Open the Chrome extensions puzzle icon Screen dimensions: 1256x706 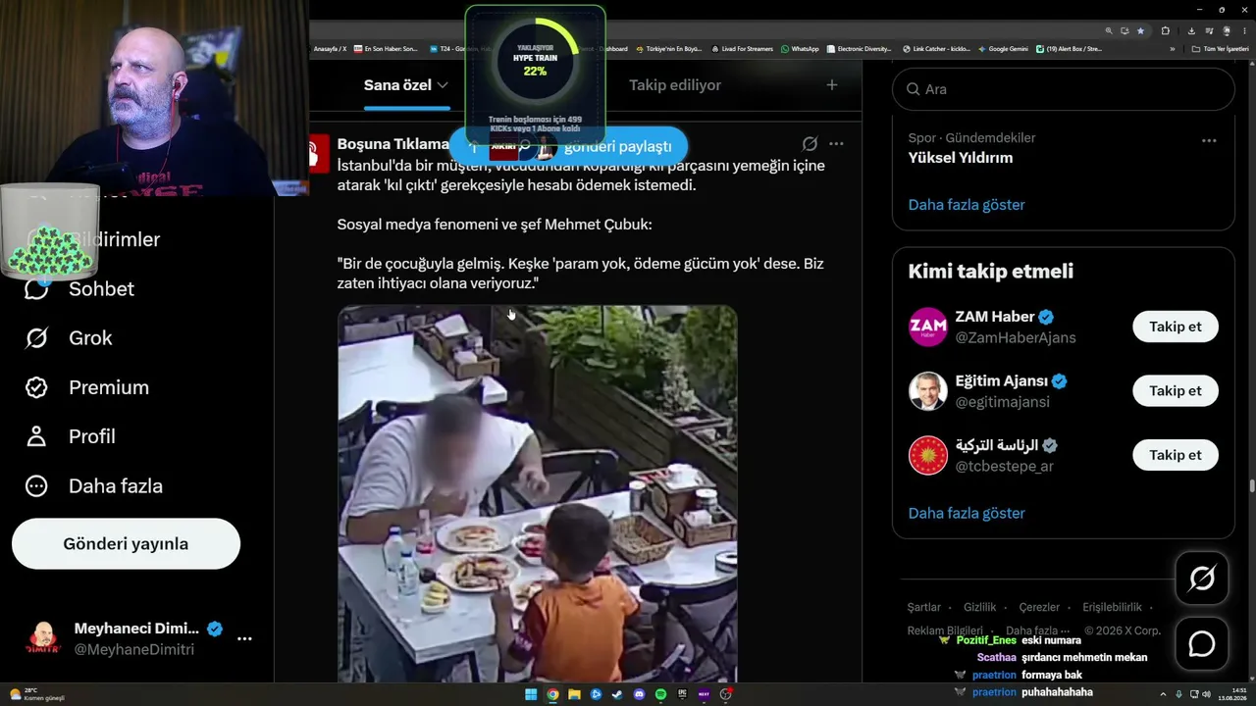1165,30
